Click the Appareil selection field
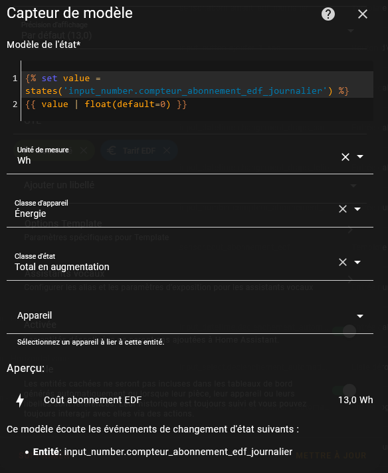388x473 pixels. point(190,316)
